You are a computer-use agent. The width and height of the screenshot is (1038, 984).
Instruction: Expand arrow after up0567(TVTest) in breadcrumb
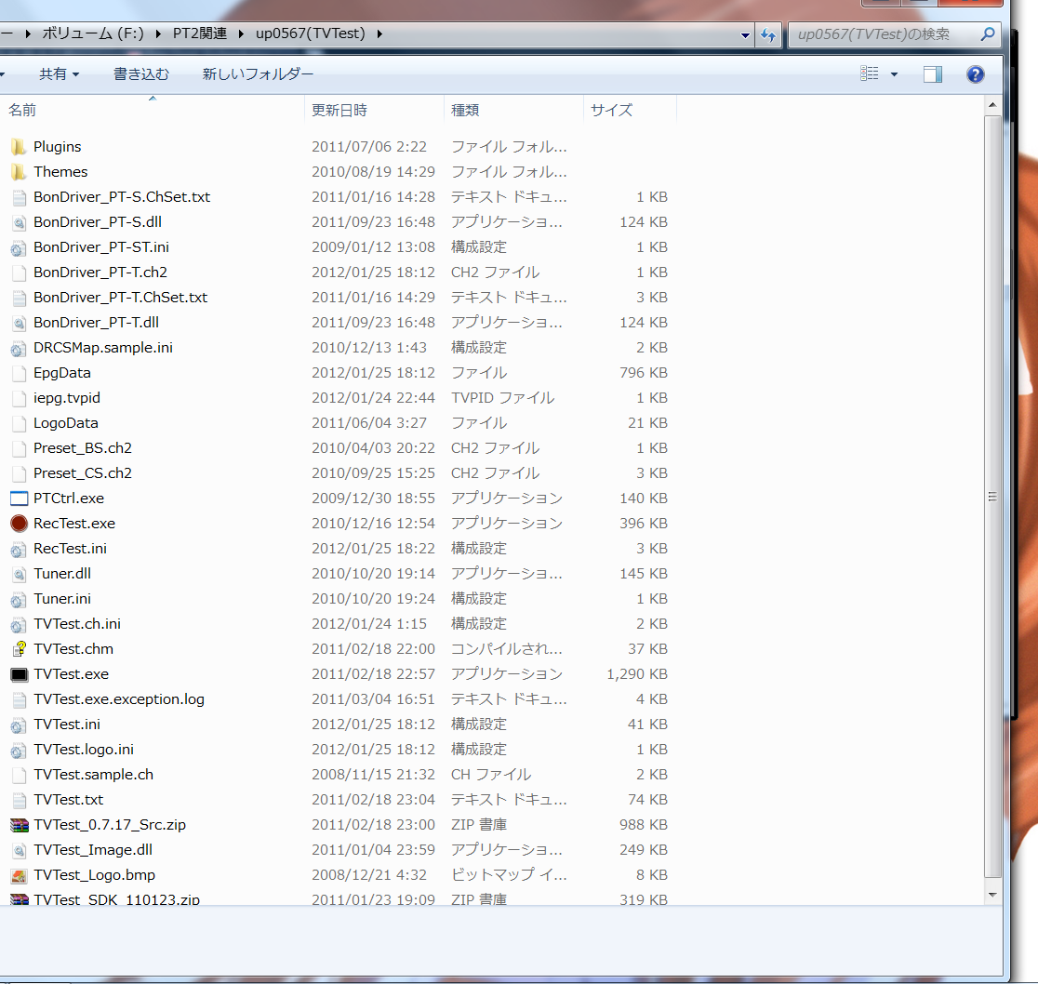[x=379, y=33]
